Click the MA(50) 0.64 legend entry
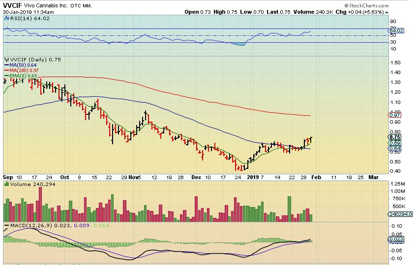The width and height of the screenshot is (415, 265). point(21,65)
